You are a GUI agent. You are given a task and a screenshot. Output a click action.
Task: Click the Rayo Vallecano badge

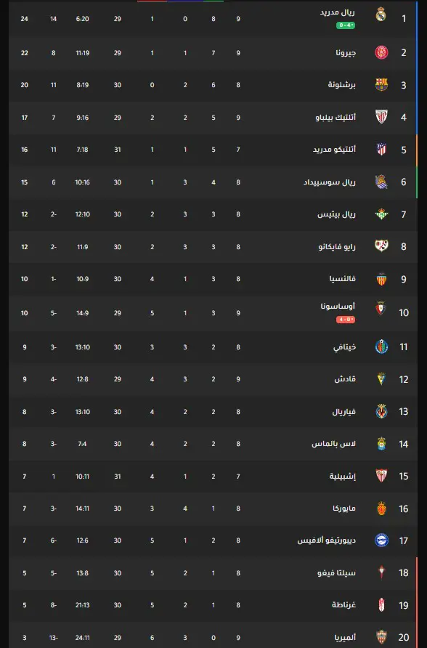tap(381, 246)
